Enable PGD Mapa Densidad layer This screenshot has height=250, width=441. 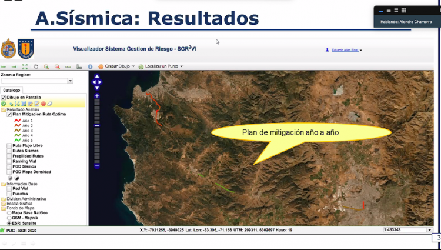pyautogui.click(x=9, y=172)
